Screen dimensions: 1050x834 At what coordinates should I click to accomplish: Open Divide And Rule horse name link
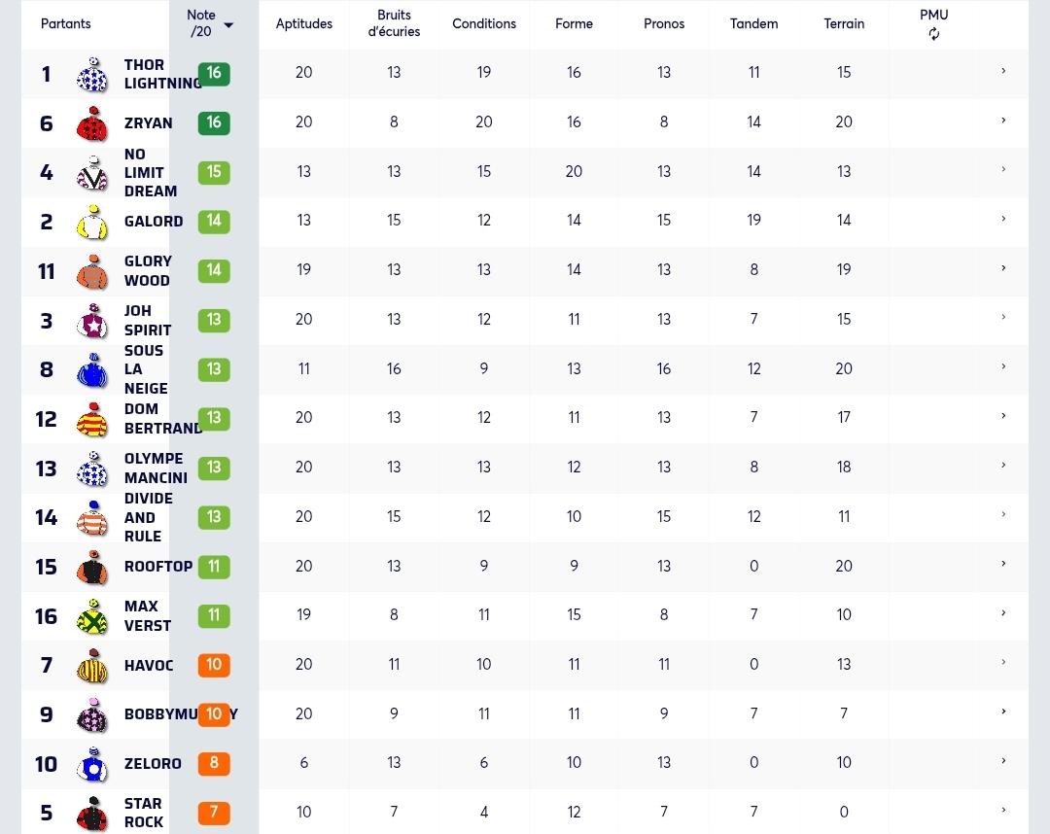[149, 517]
